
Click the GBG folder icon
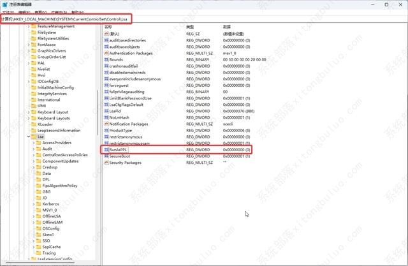(38, 192)
